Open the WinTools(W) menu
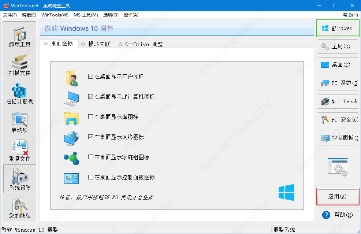Viewport: 361px width, 234px height. (55, 15)
